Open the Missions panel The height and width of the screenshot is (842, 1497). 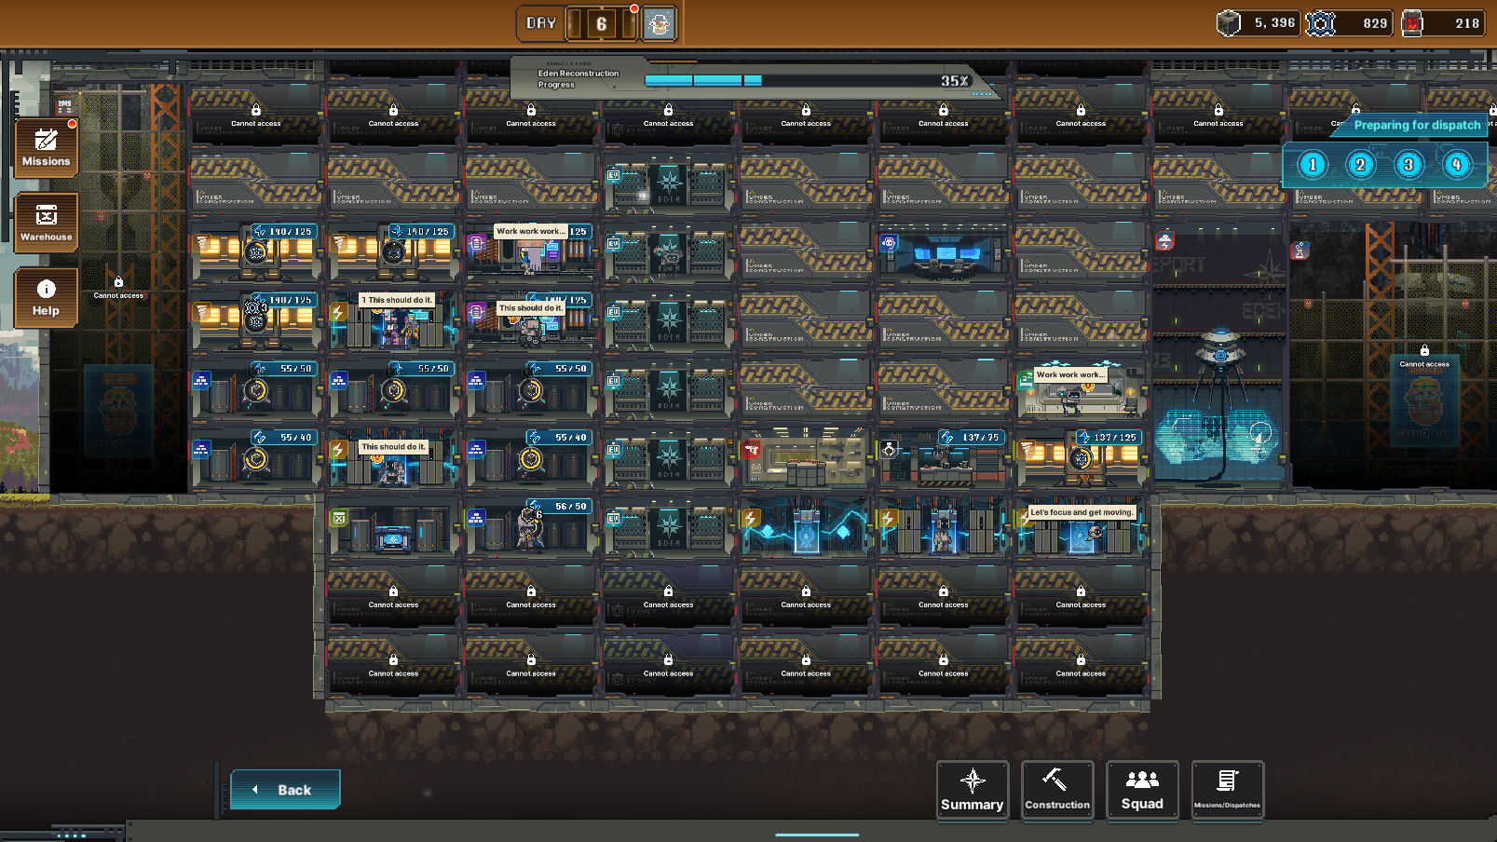(x=46, y=148)
